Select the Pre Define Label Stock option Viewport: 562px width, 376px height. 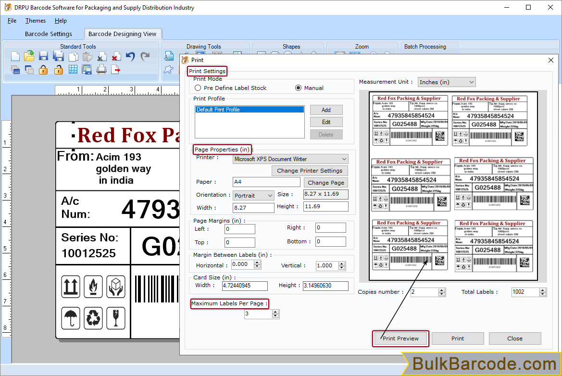tap(230, 88)
